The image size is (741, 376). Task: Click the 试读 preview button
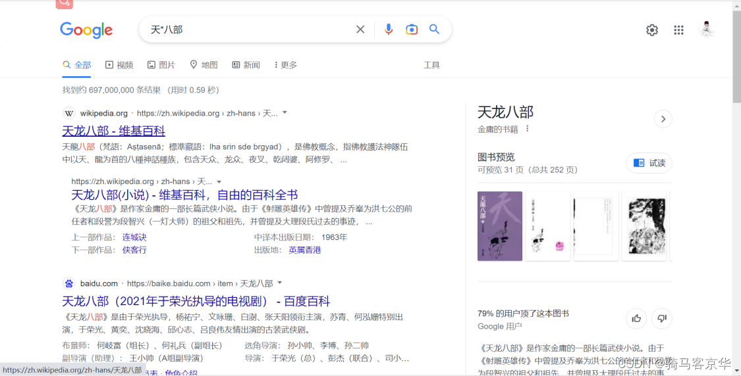point(649,163)
